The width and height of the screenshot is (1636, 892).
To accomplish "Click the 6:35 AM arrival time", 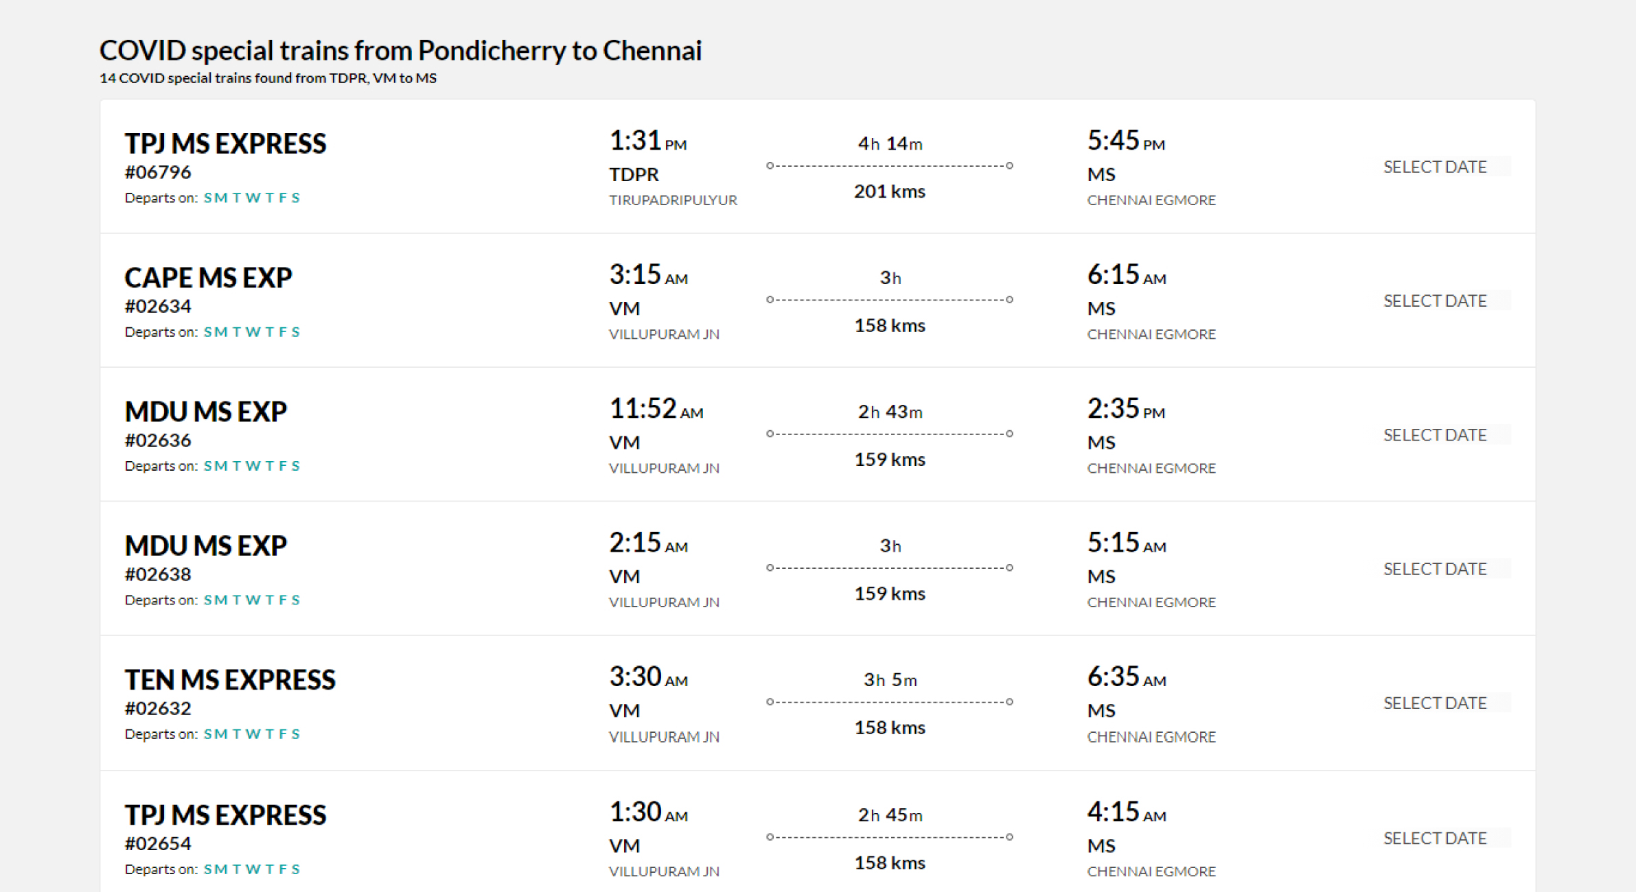I will (1126, 677).
